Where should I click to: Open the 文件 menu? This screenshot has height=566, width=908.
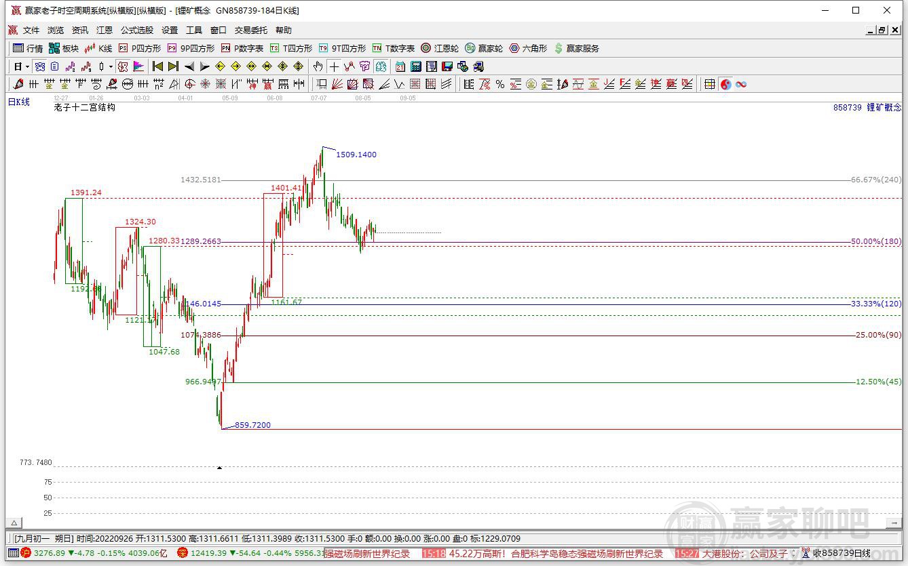(x=31, y=31)
